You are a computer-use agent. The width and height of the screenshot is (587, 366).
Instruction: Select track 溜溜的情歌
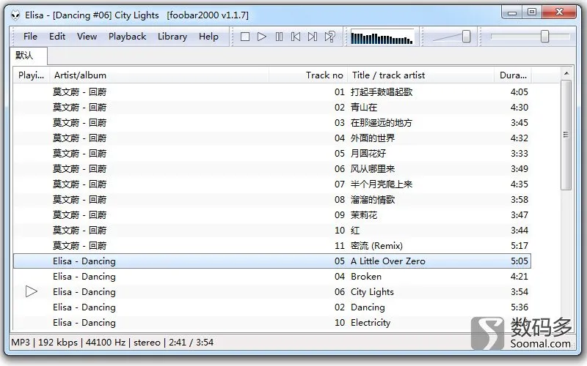click(373, 200)
